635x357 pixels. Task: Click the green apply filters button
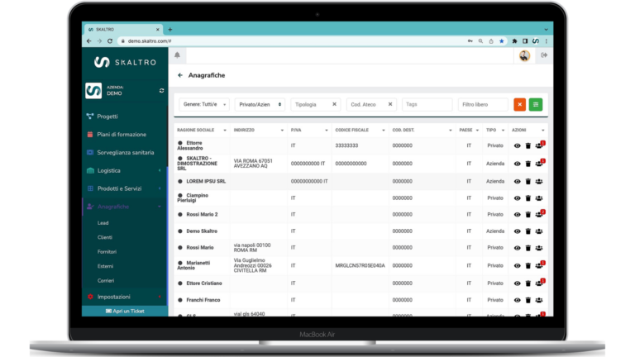(536, 104)
